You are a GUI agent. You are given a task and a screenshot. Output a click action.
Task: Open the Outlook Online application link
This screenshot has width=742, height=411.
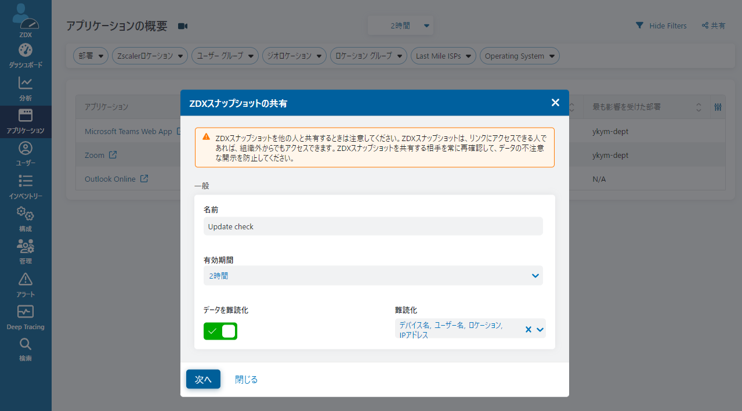tap(110, 179)
